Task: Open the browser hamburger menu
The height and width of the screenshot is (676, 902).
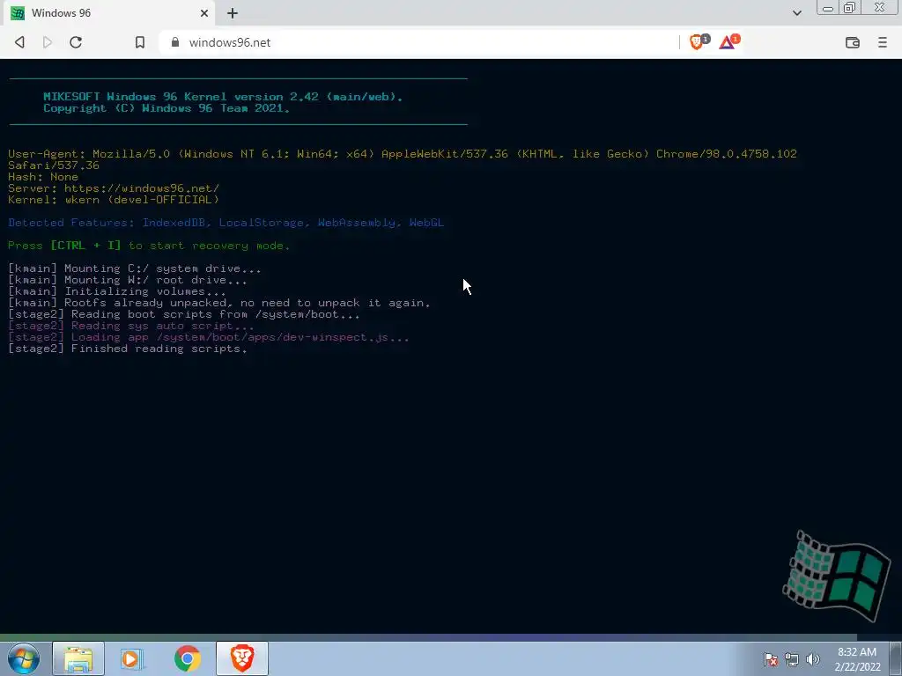Action: (x=882, y=42)
